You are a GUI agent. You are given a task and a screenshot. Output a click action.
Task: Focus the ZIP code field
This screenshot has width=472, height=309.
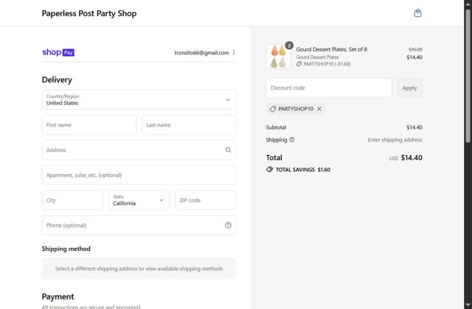click(205, 200)
